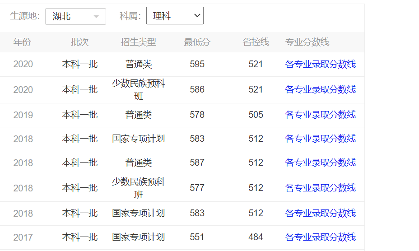The image size is (419, 251).
Task: Click the 招生类型 column header
Action: pos(139,42)
